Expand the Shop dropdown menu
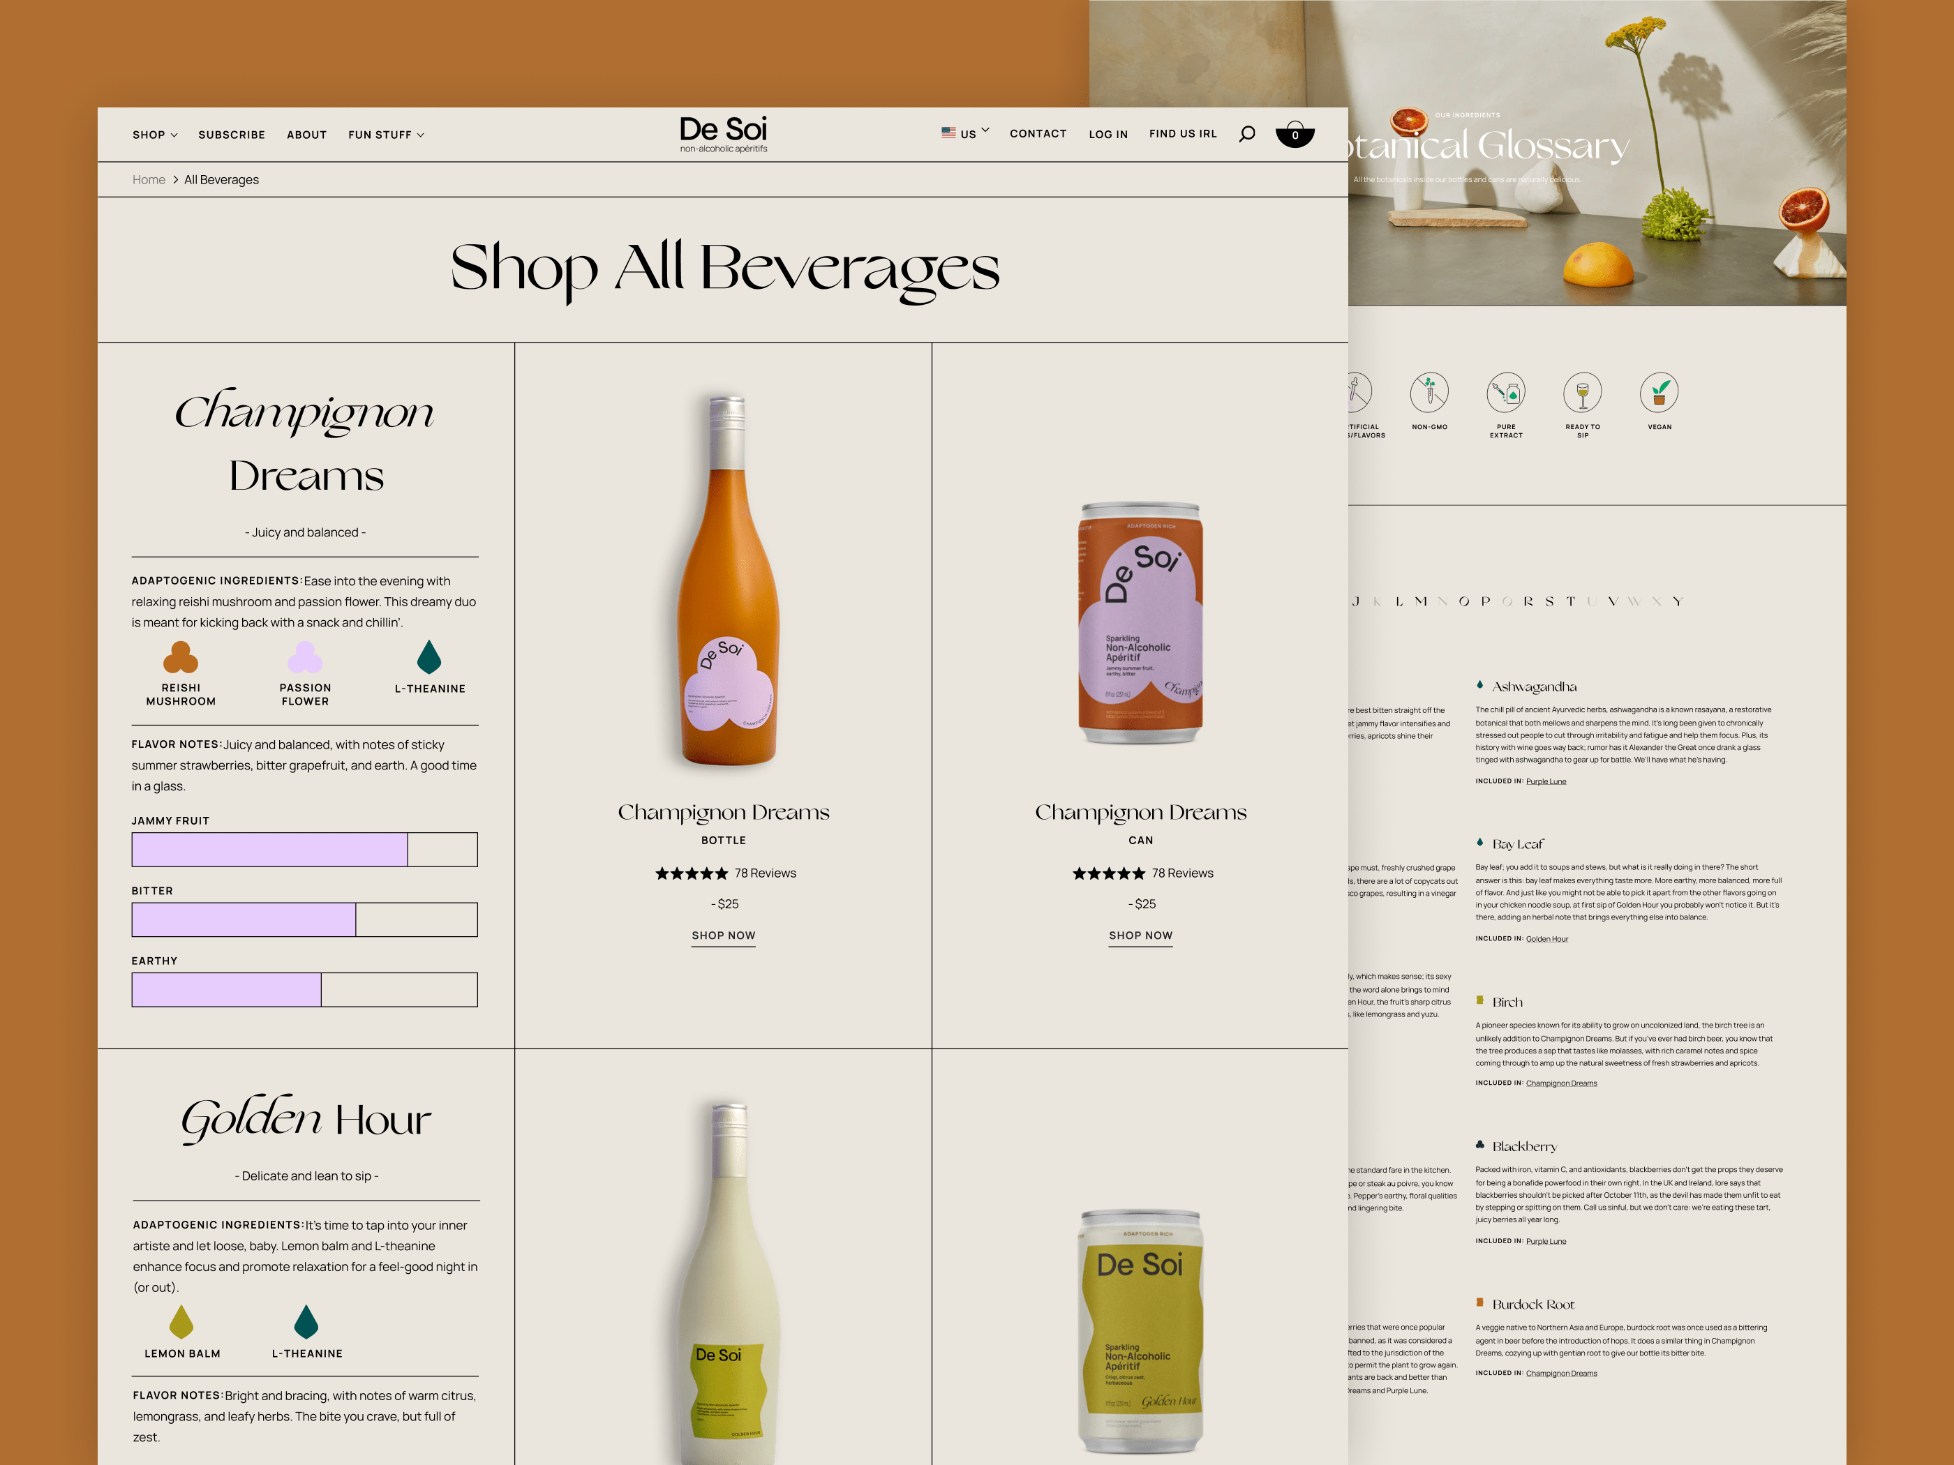The width and height of the screenshot is (1954, 1465). (x=155, y=135)
